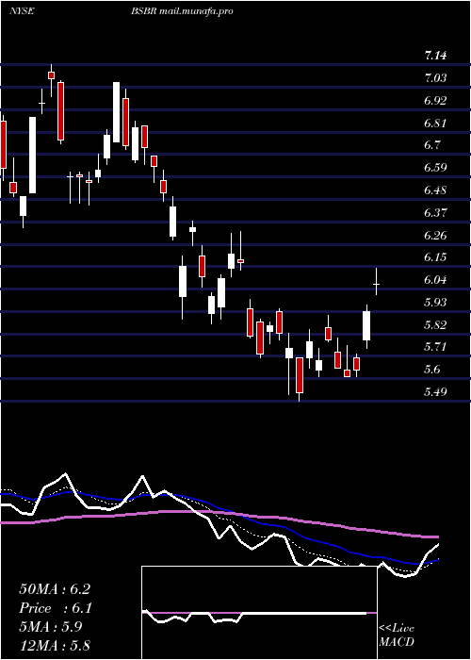Click the last doji candle near 6.04

click(x=377, y=281)
